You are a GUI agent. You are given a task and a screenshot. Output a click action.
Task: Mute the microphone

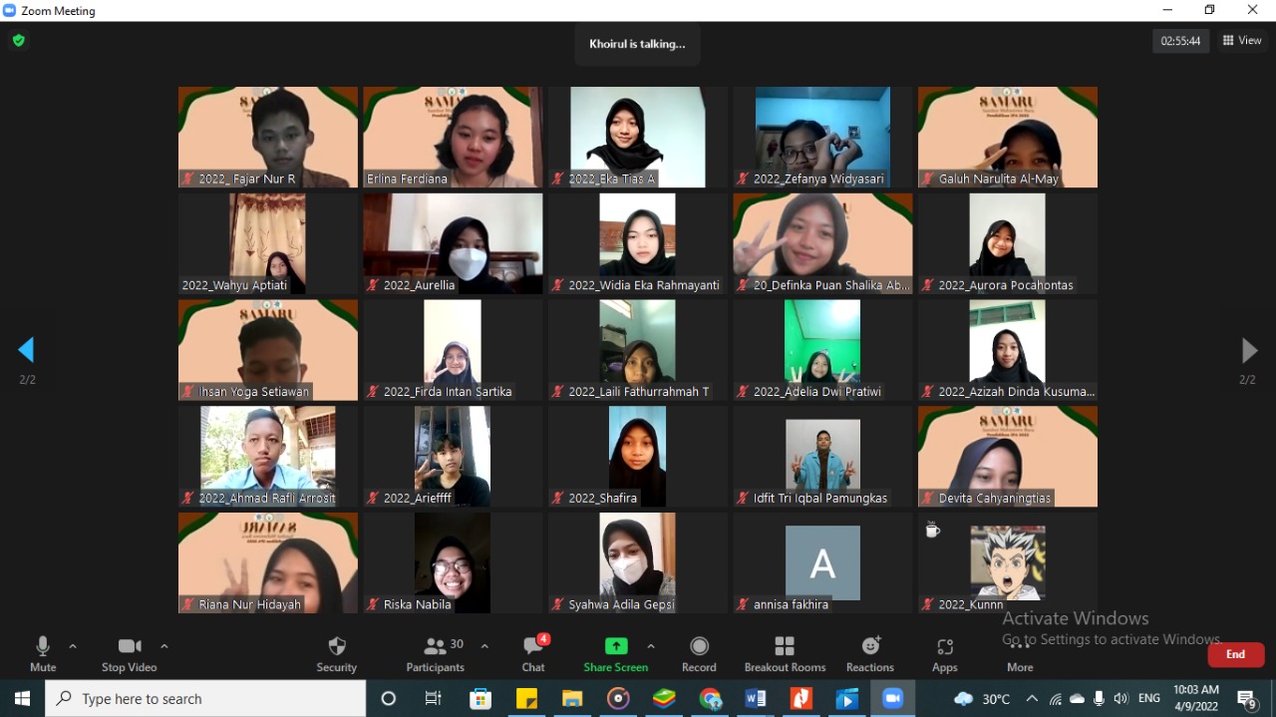(43, 653)
